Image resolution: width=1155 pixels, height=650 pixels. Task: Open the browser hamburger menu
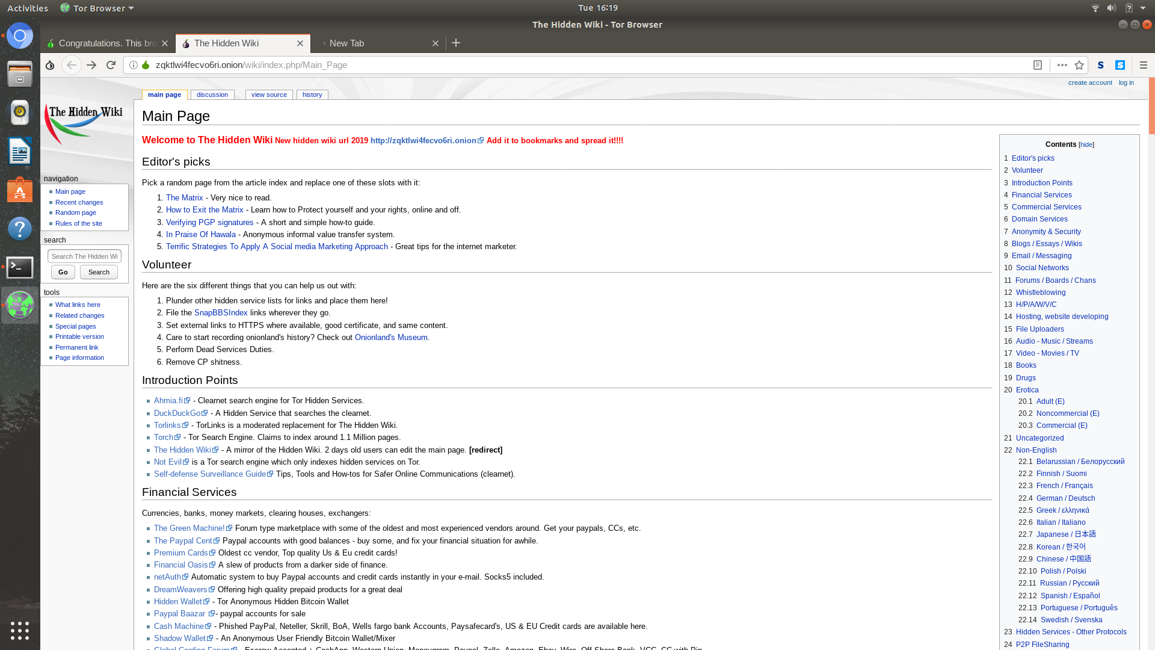point(1144,65)
